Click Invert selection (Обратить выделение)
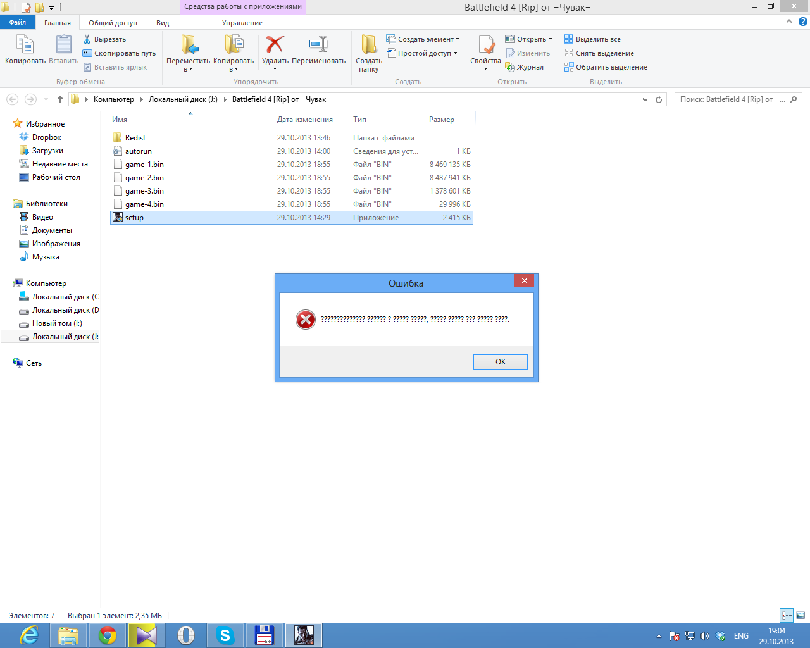 (x=606, y=67)
